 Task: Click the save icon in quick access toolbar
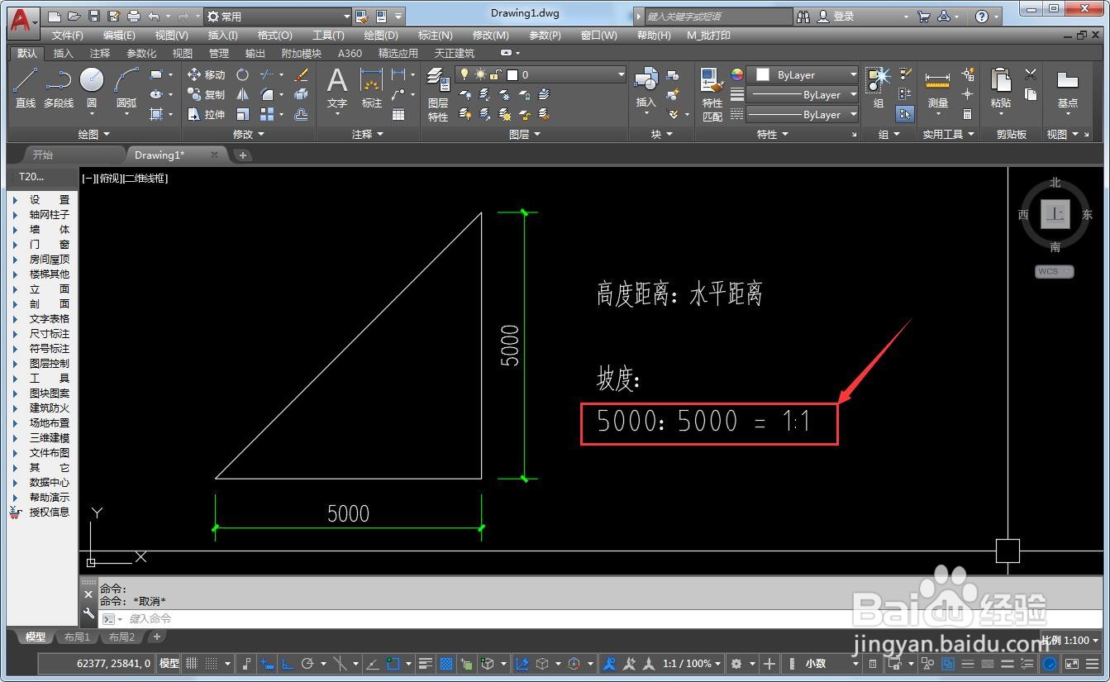[x=93, y=16]
